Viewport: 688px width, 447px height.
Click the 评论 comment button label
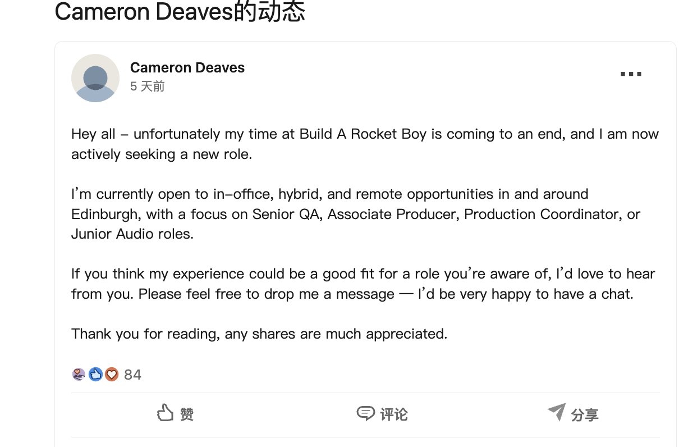(394, 414)
